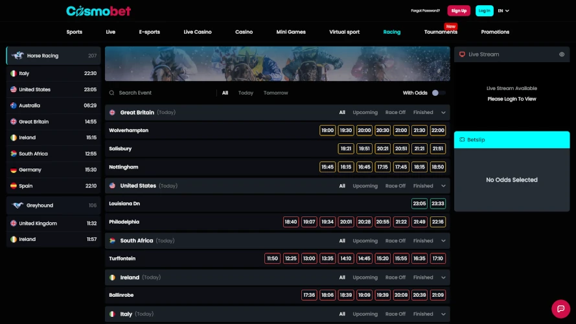576x324 pixels.
Task: Select Nottingham 15:45 race
Action: (327, 167)
